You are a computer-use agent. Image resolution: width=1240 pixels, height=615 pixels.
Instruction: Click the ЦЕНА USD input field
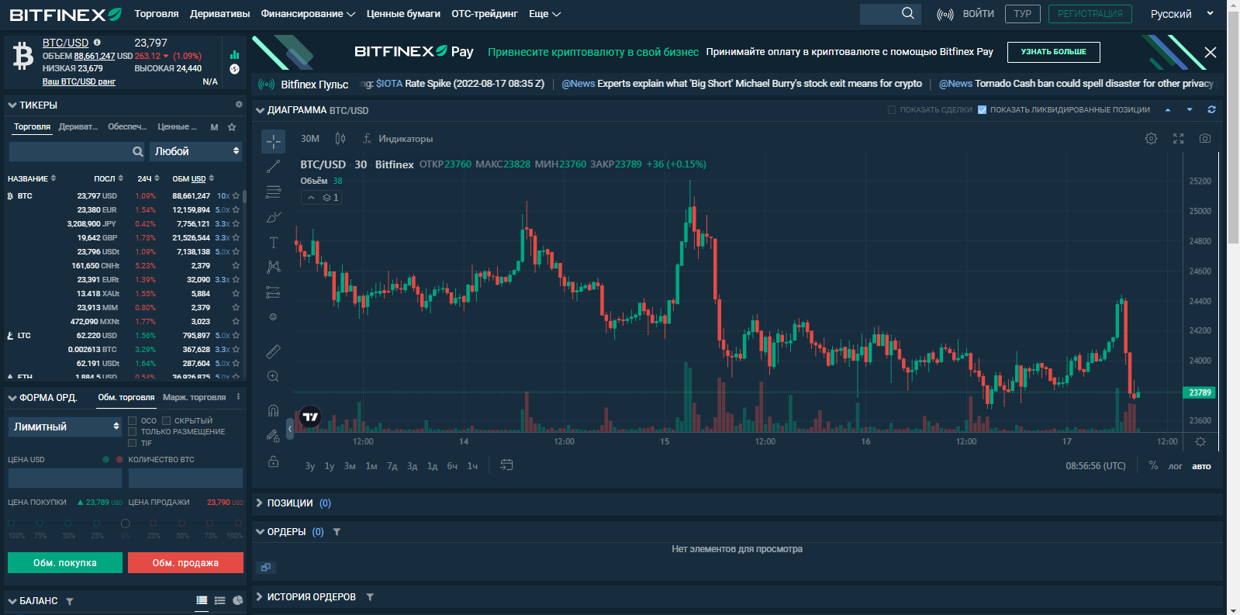[x=64, y=478]
